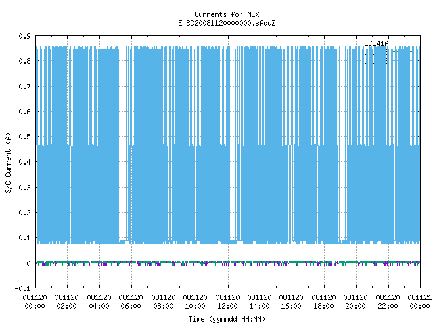This screenshot has width=433, height=325.
Task: Click the 0.1 y-axis tick label
Action: pyautogui.click(x=24, y=238)
